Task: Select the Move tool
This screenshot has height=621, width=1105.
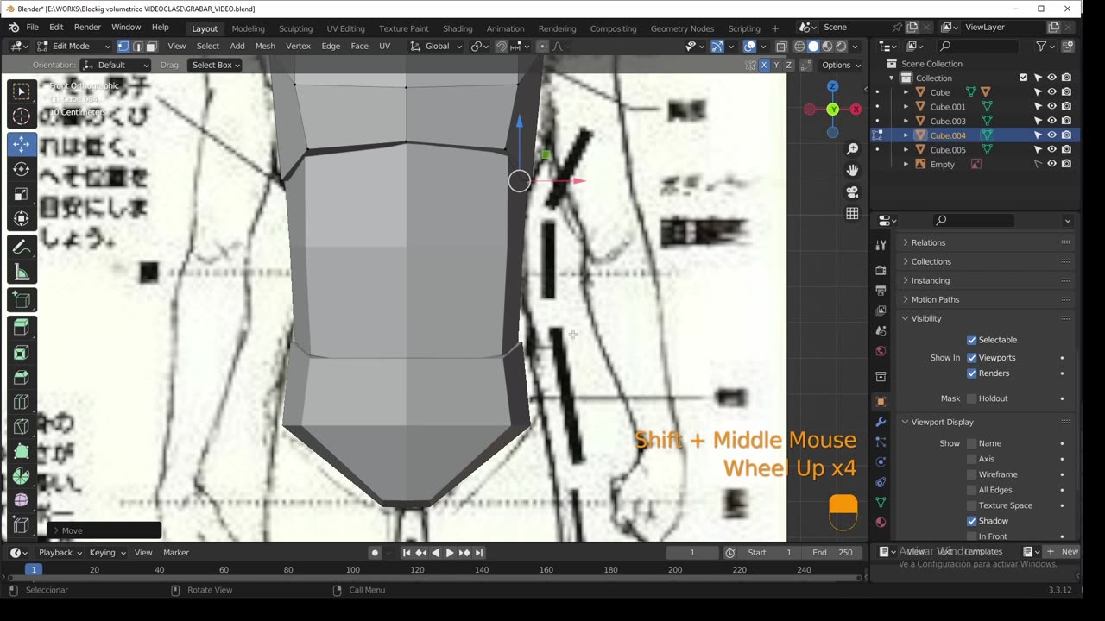Action: tap(22, 144)
